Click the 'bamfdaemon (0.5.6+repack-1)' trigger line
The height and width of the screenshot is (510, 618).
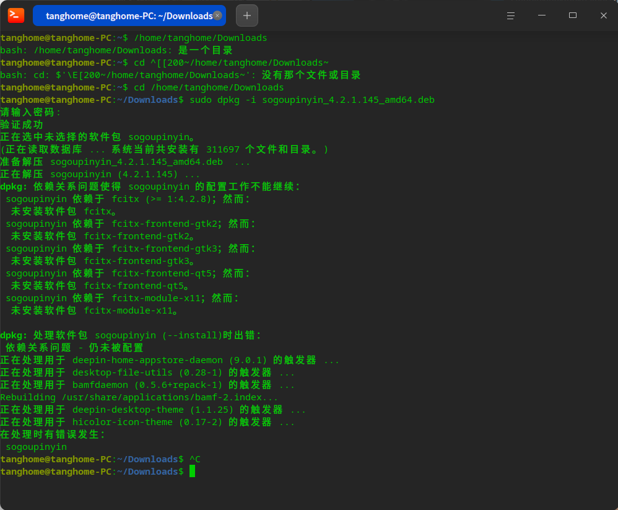click(x=147, y=385)
